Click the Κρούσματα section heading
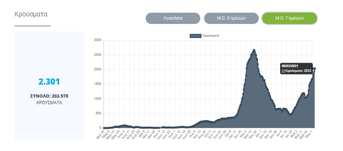The width and height of the screenshot is (343, 151). tap(31, 15)
